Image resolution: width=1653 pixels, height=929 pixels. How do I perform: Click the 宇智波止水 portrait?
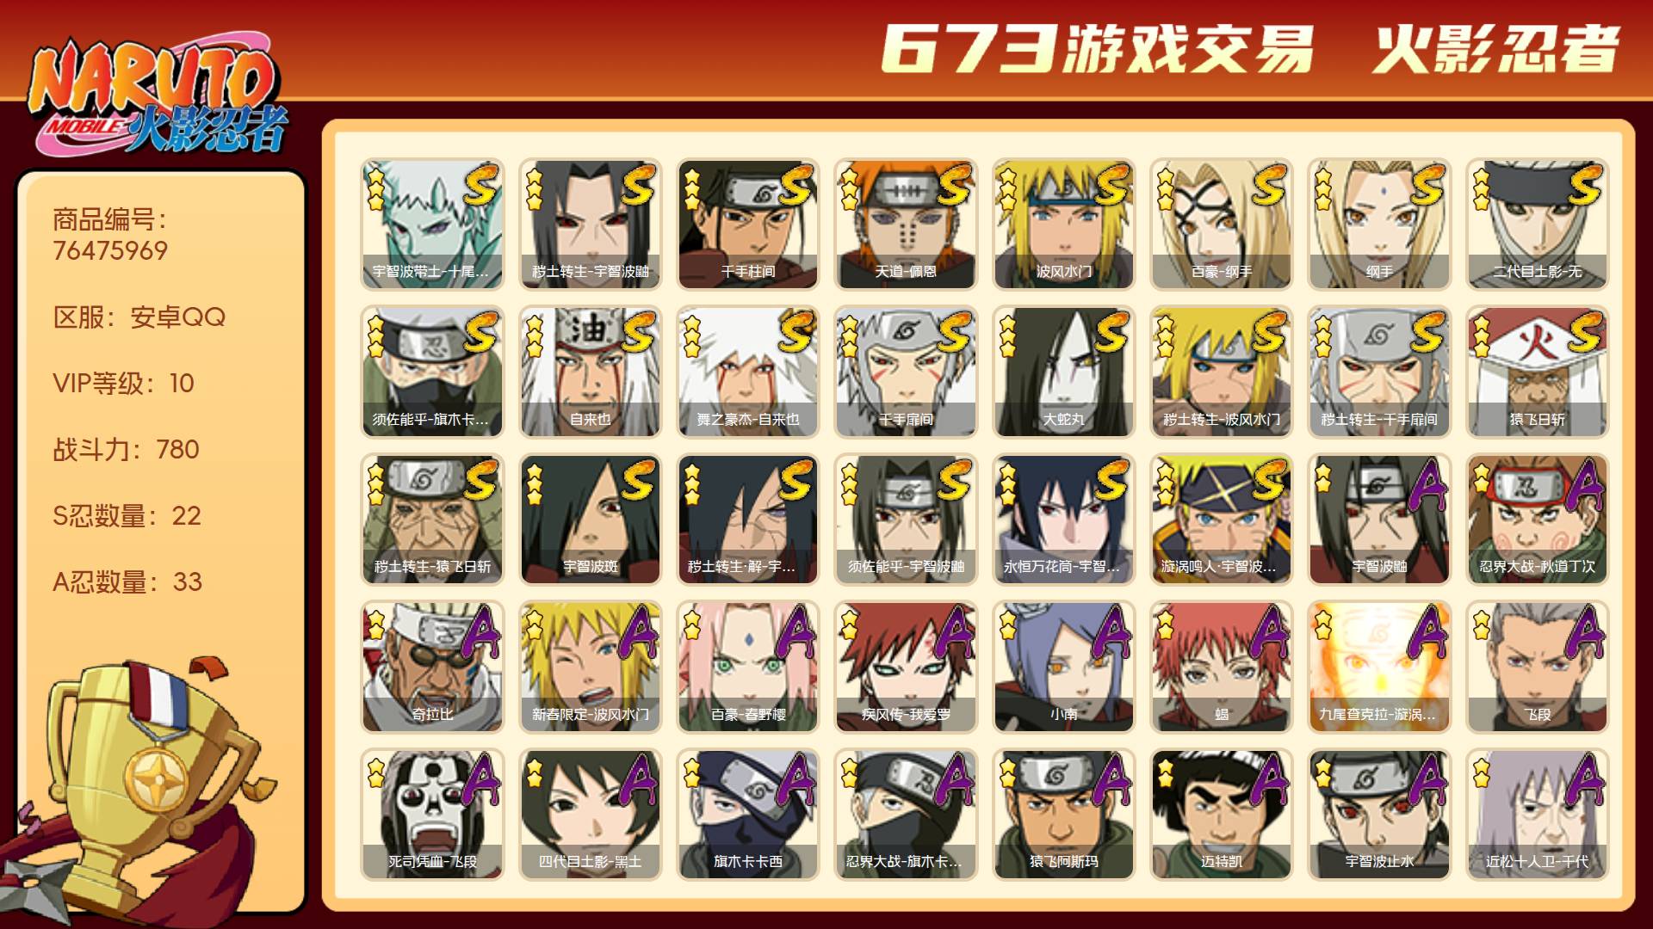1379,815
